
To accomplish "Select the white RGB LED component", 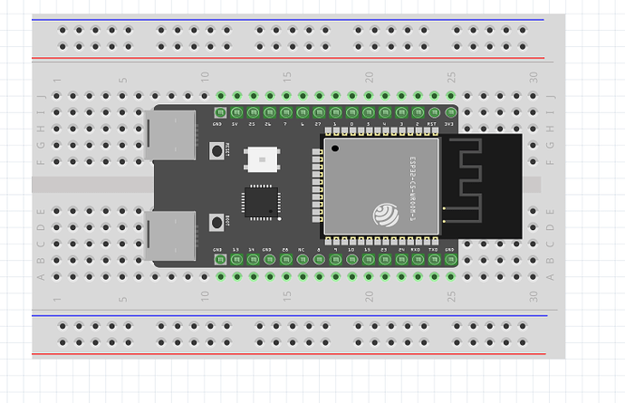I will pos(262,159).
